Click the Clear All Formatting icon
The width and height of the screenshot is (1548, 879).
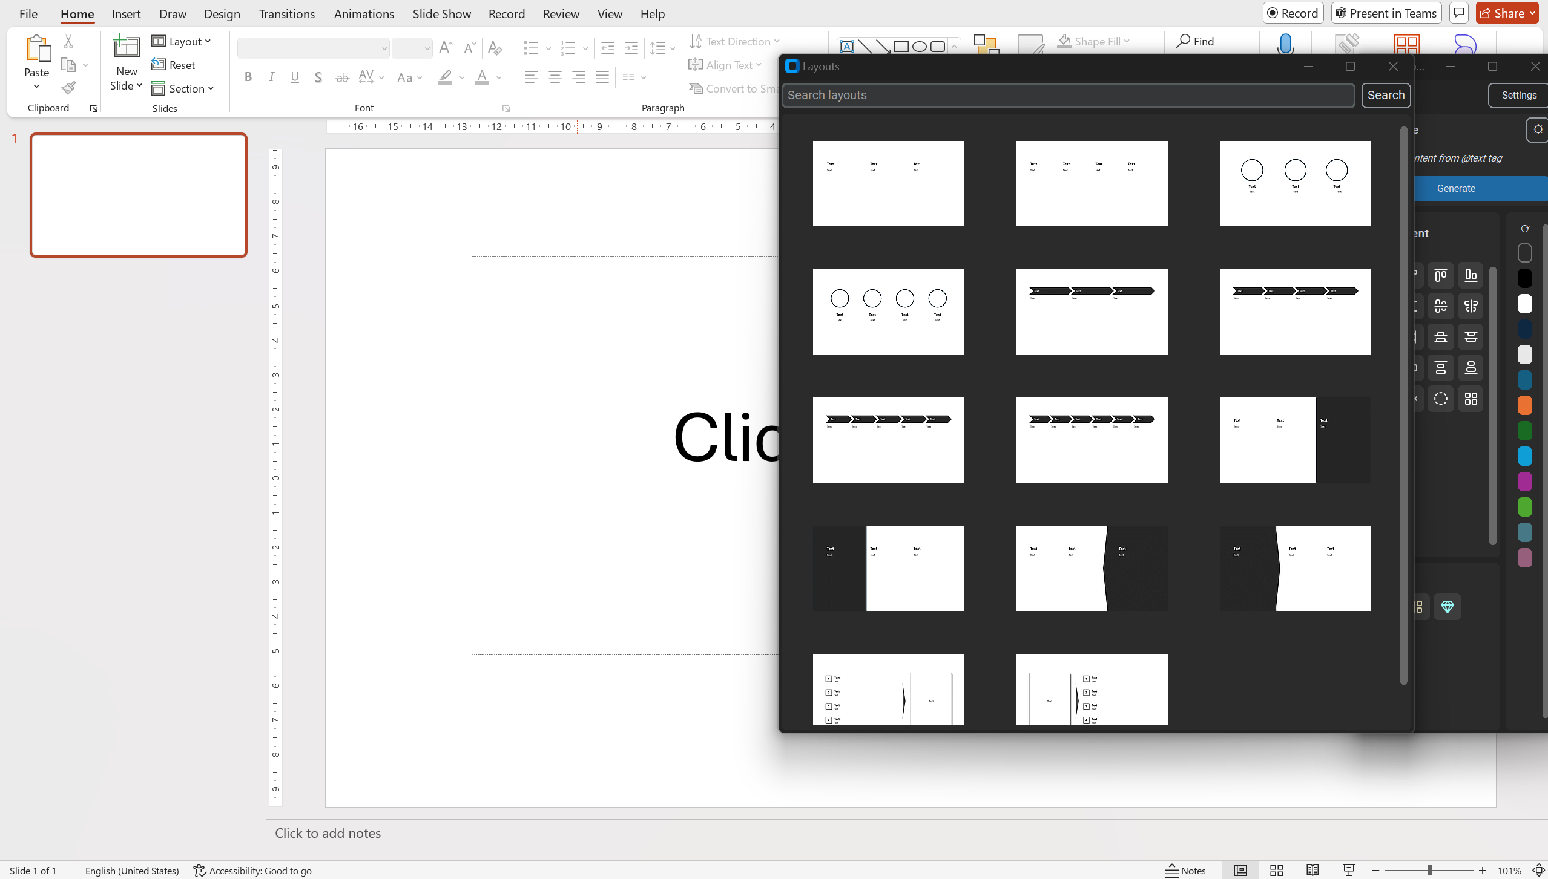pyautogui.click(x=495, y=48)
